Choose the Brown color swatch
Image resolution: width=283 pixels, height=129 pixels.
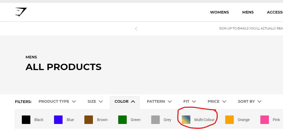(89, 120)
